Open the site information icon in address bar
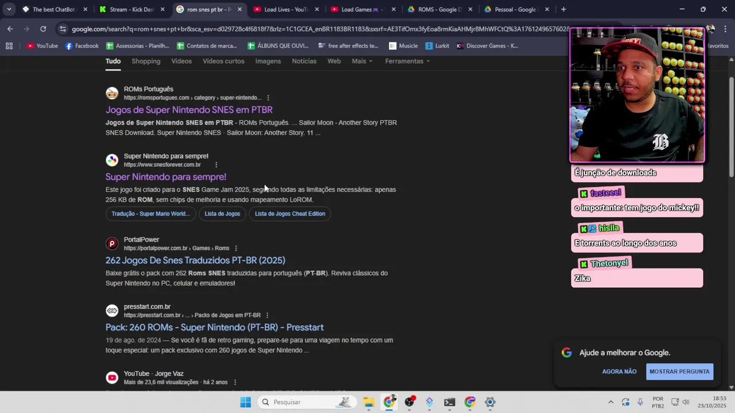 click(63, 29)
